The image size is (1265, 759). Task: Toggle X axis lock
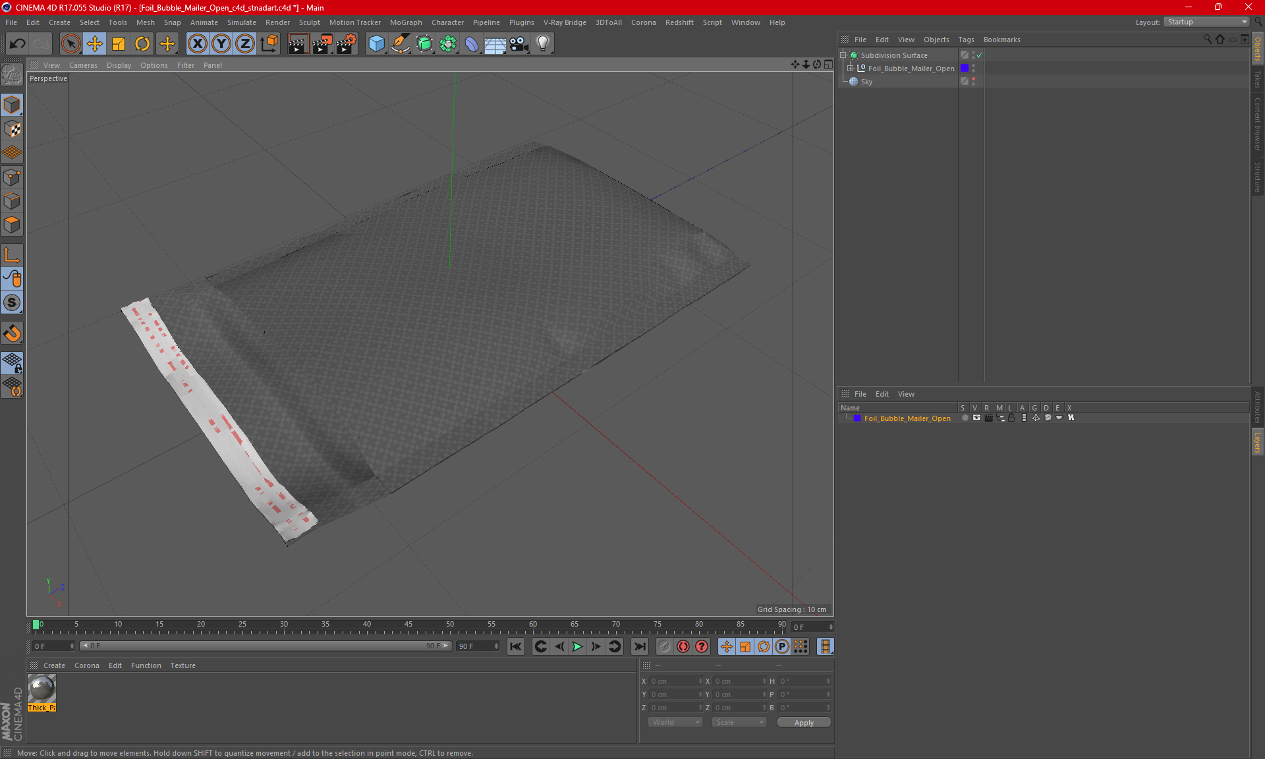point(197,43)
